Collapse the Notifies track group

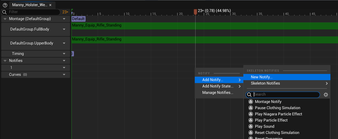click(5, 61)
